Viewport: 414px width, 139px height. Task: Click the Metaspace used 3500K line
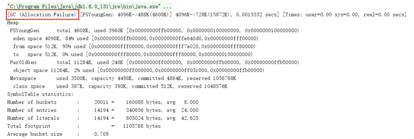(123, 78)
